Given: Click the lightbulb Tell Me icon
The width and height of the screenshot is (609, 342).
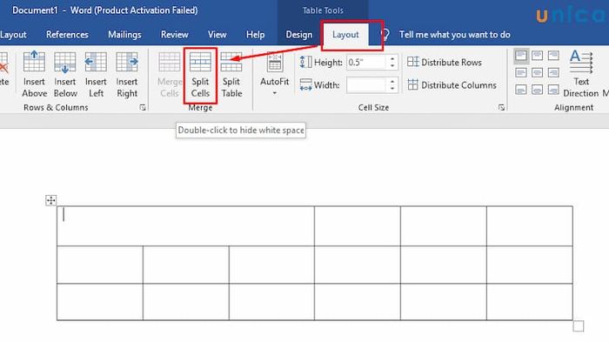Looking at the screenshot, I should pyautogui.click(x=385, y=35).
